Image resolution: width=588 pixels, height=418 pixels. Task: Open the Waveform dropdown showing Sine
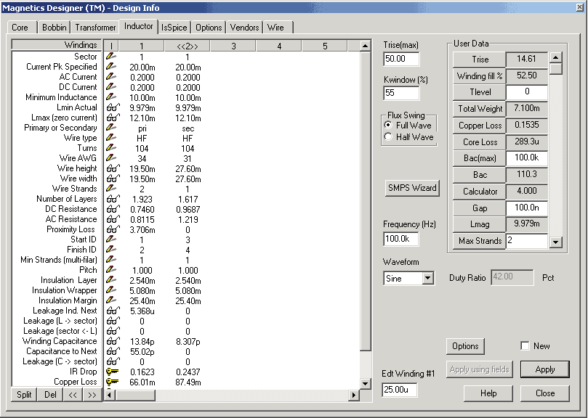427,278
